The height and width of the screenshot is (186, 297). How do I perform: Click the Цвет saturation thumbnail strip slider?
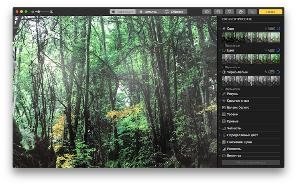pos(251,59)
